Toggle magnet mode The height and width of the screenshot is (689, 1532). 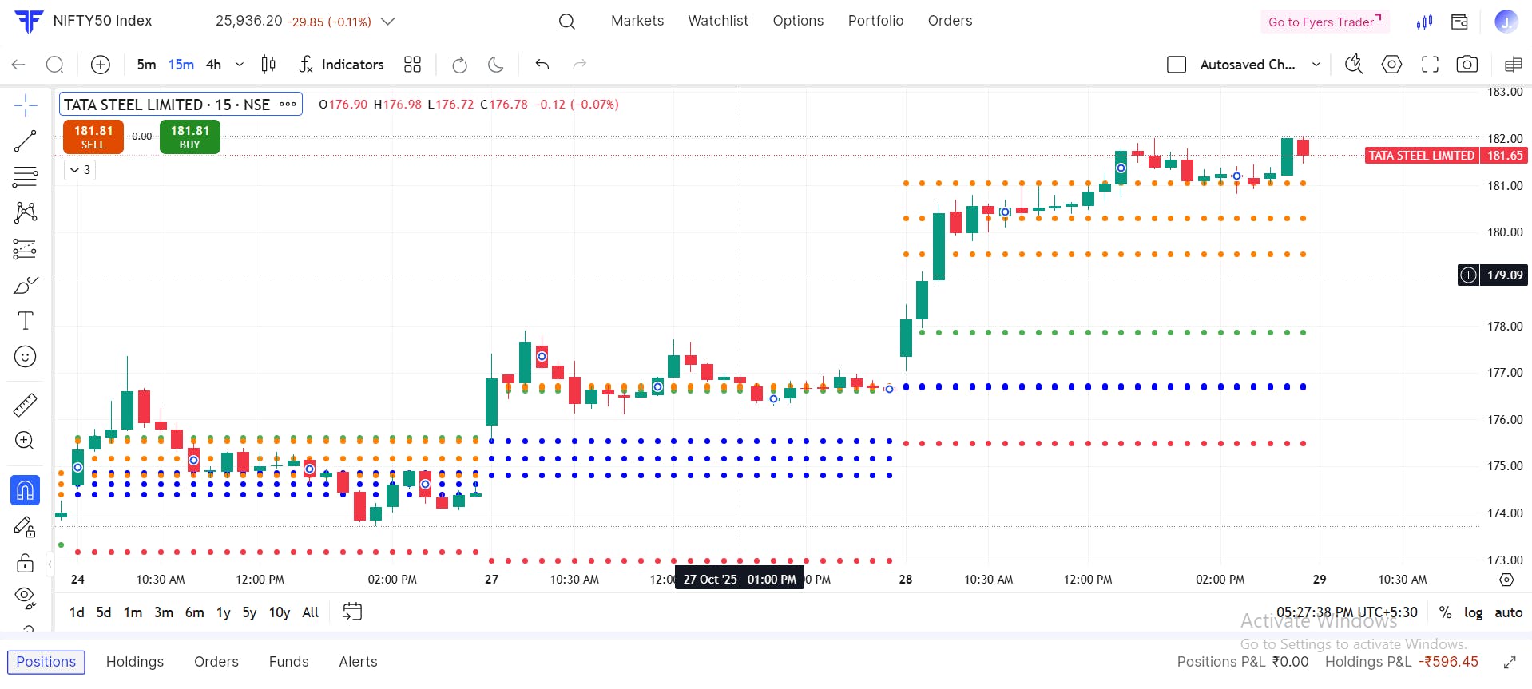(x=26, y=490)
